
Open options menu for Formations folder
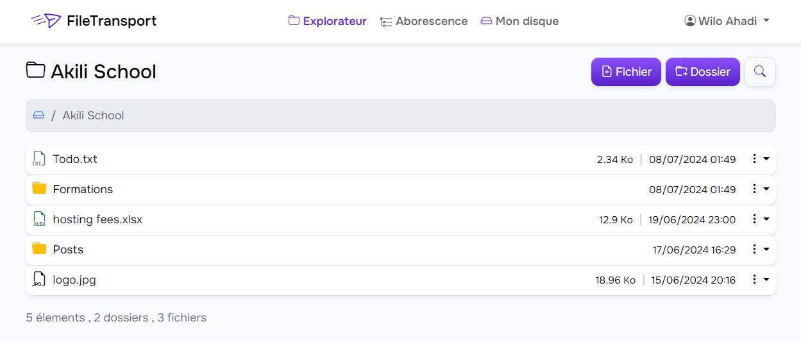point(760,189)
